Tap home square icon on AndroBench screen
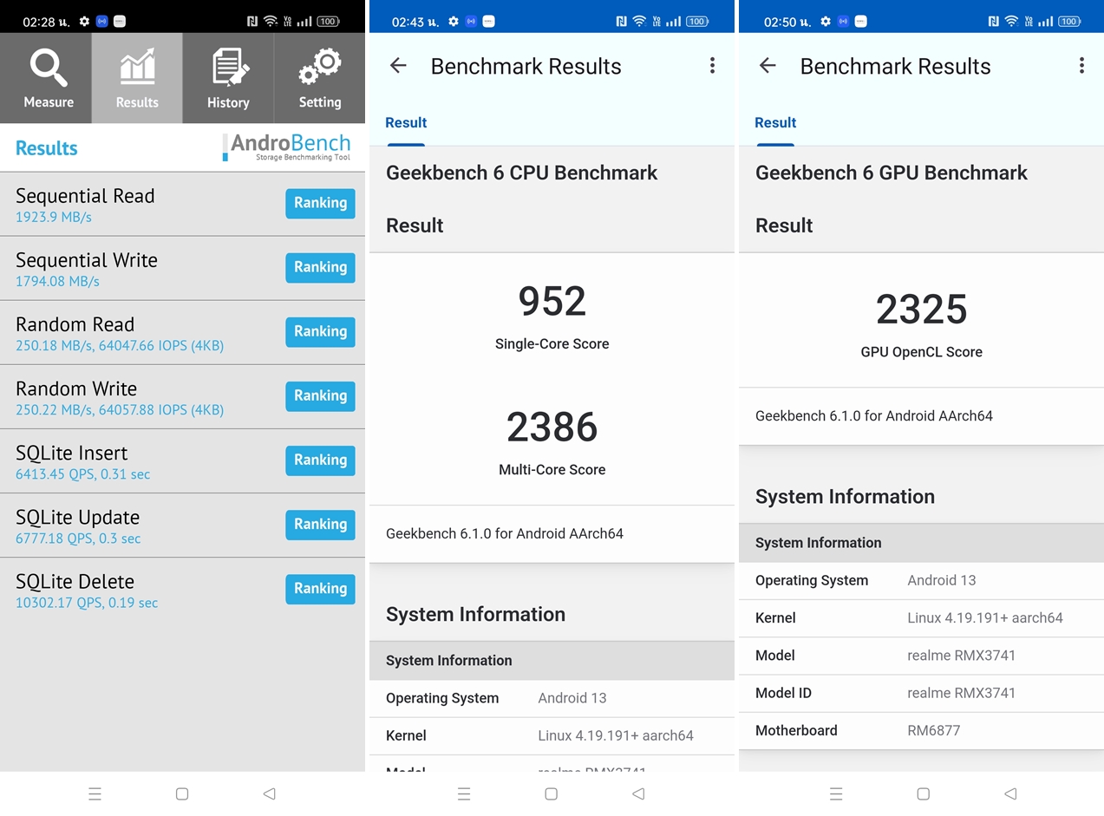This screenshot has width=1104, height=816. 182,793
